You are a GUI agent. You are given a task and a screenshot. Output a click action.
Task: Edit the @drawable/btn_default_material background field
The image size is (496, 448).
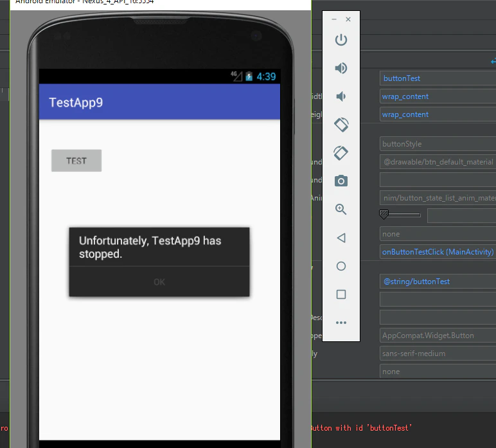[438, 162]
